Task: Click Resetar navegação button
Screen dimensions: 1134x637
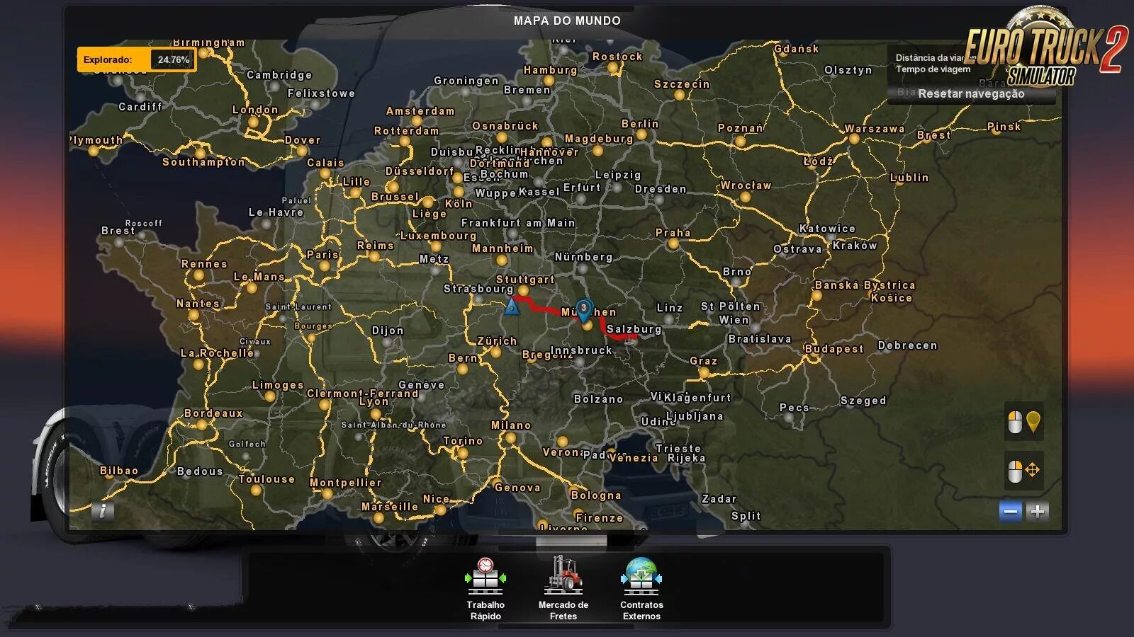Action: (x=971, y=93)
